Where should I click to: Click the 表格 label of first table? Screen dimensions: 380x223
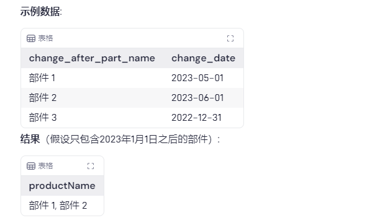[45, 38]
